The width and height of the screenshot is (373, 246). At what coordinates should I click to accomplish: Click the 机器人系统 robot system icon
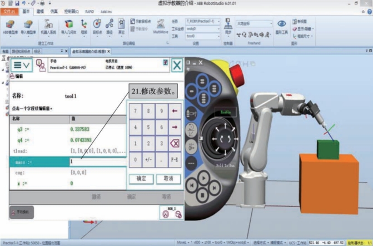click(x=48, y=27)
